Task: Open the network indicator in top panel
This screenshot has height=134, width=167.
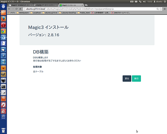Action: point(140,2)
